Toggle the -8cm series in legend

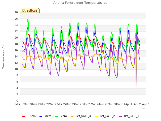[45, 116]
